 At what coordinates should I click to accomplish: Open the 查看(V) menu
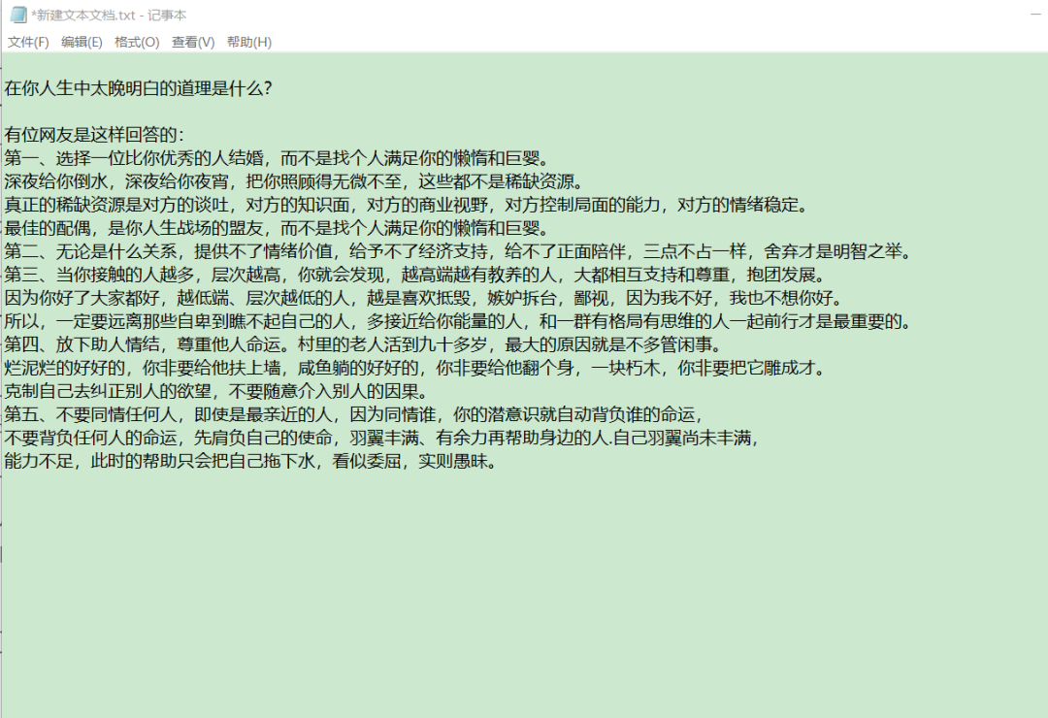(192, 42)
